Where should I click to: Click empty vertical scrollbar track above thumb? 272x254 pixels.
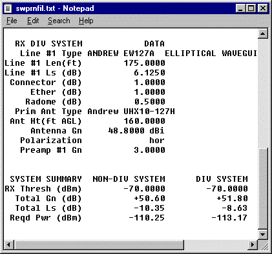263,93
